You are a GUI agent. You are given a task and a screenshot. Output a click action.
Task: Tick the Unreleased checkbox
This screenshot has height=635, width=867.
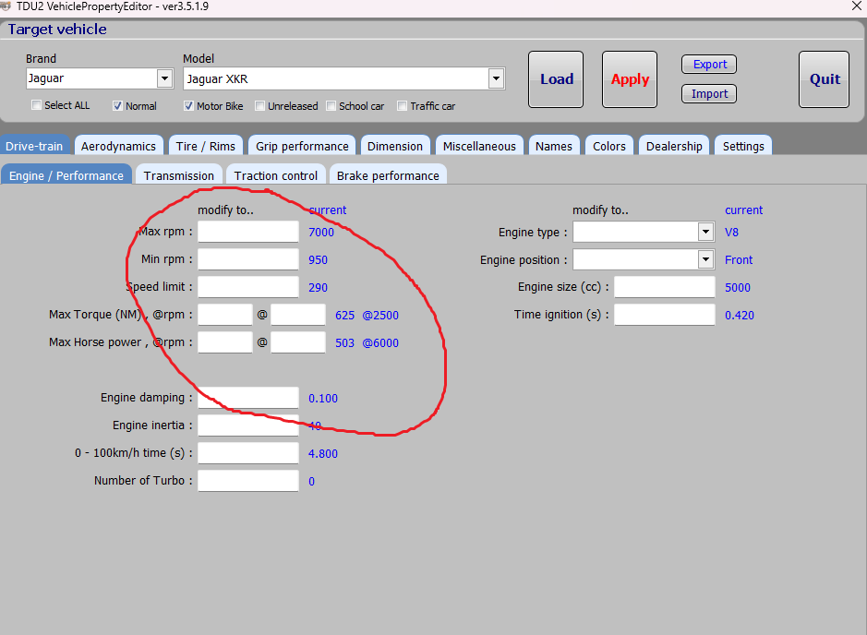(x=260, y=105)
